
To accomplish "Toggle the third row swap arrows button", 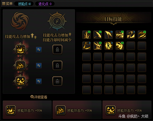I will [39, 81].
